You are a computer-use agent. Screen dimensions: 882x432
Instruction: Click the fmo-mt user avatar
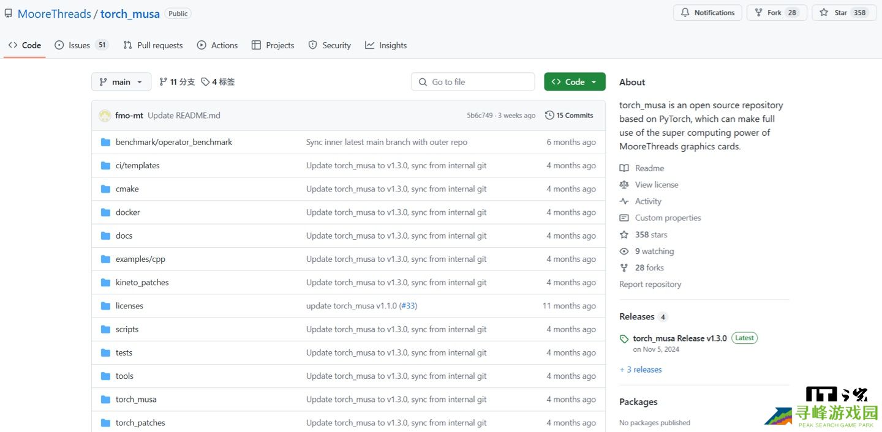[x=105, y=116]
